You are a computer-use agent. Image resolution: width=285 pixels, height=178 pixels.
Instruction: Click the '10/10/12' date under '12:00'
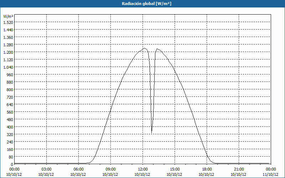point(142,174)
